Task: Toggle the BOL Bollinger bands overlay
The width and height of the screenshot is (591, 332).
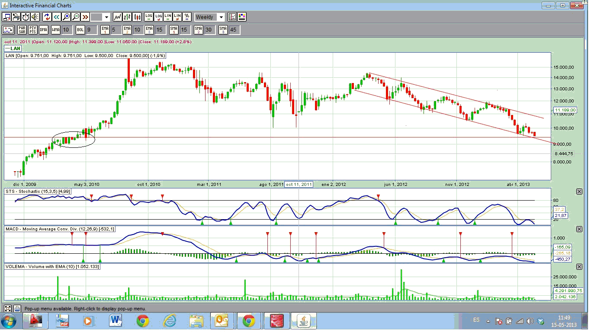Action: pyautogui.click(x=80, y=30)
